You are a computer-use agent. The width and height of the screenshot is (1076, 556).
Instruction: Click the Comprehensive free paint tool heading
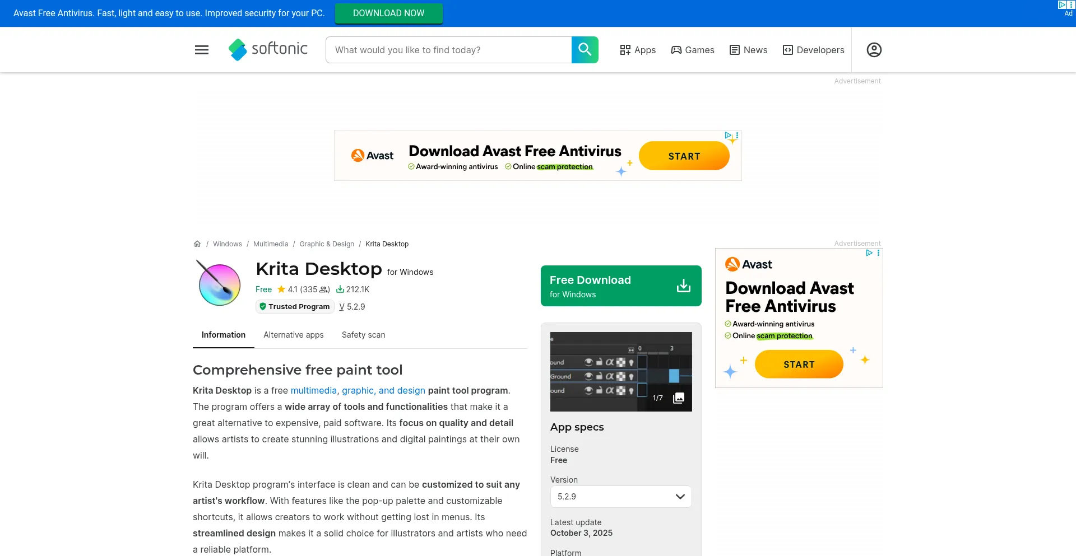(298, 370)
